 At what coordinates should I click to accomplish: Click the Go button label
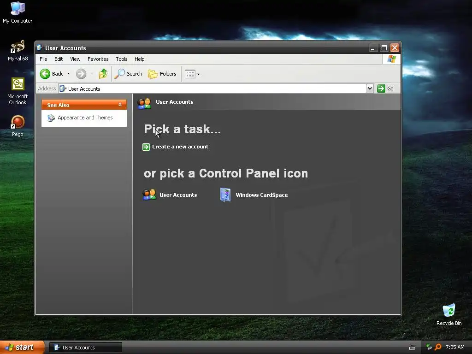click(x=390, y=88)
